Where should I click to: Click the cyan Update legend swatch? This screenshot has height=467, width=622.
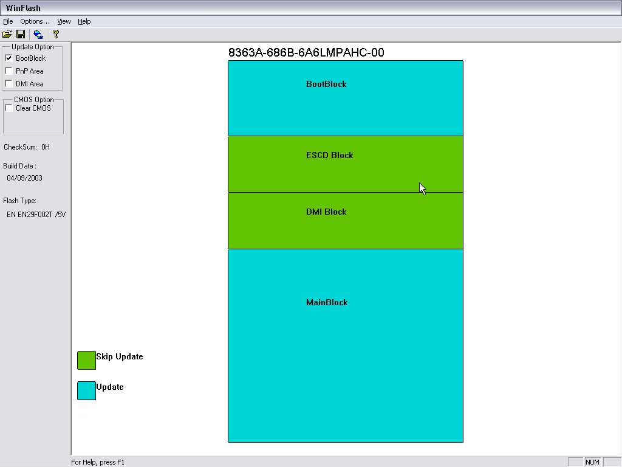point(86,391)
